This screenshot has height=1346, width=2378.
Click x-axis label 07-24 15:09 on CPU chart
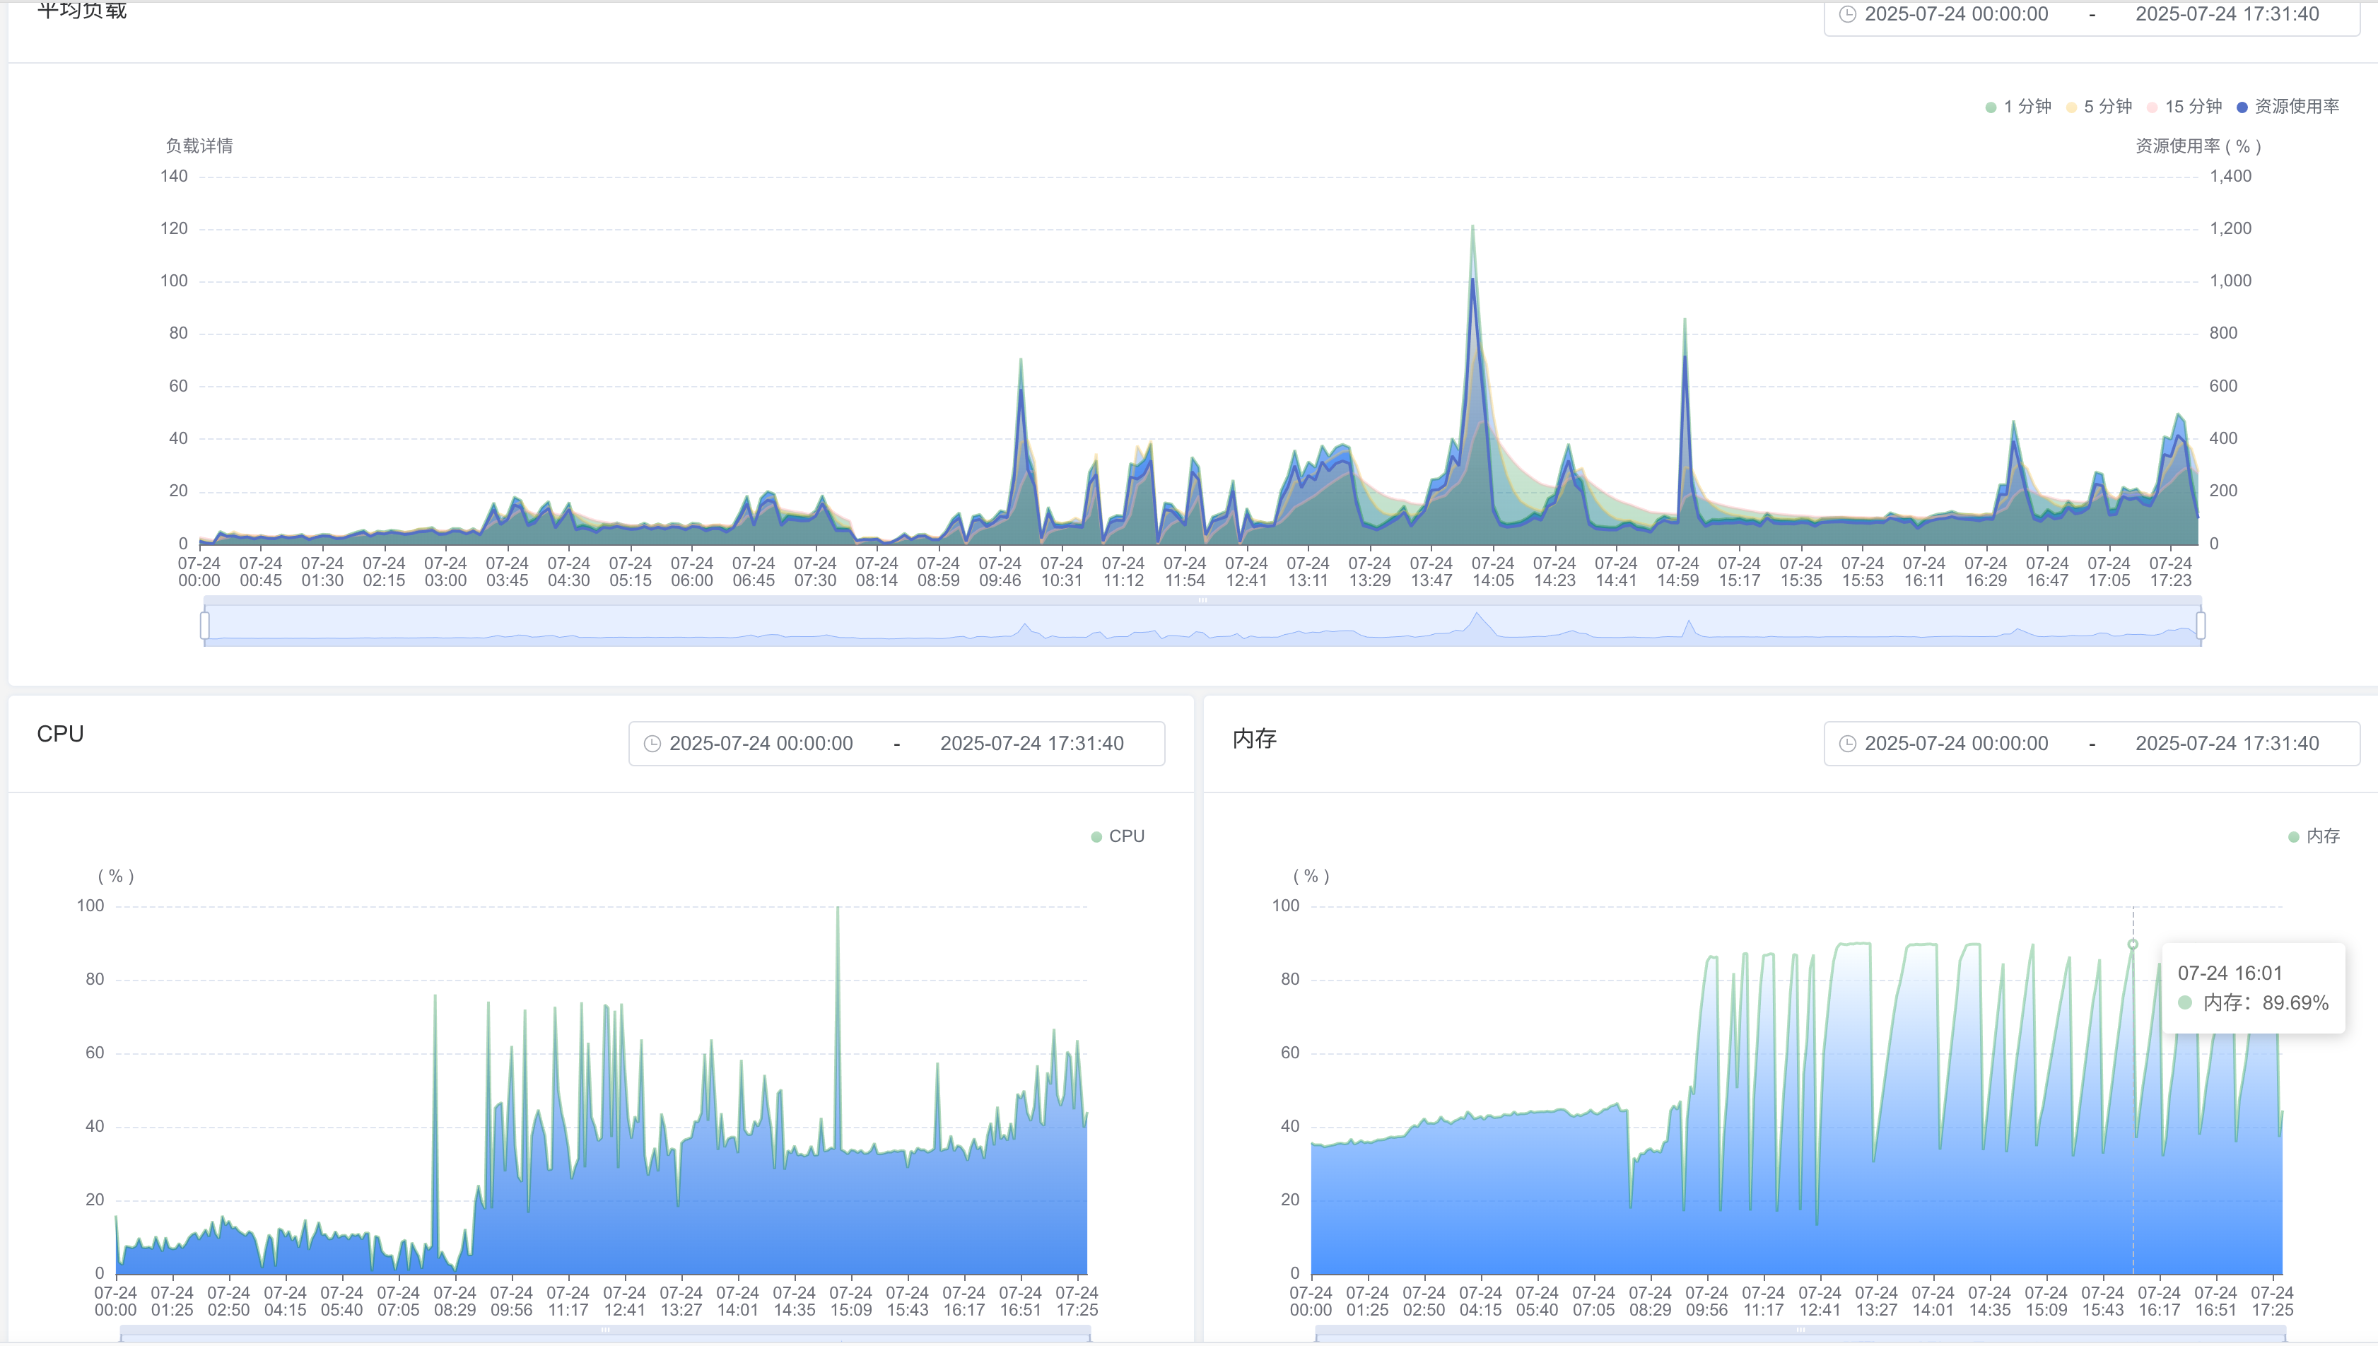click(x=850, y=1301)
